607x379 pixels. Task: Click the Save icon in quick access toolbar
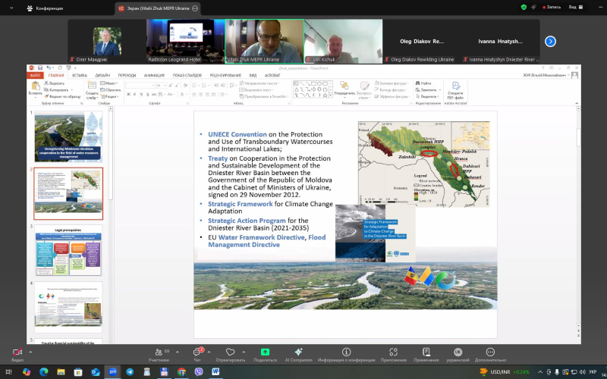coord(40,67)
